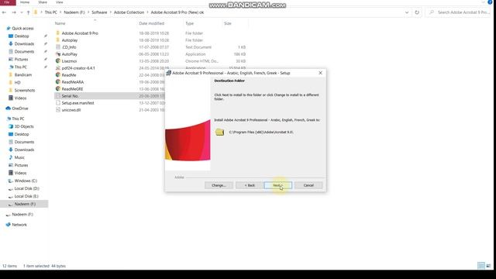This screenshot has width=496, height=279.
Task: Sort files by Name column header
Action: [60, 23]
